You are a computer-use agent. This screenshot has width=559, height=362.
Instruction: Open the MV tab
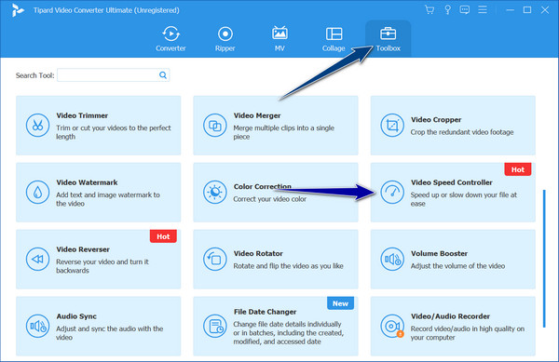(x=279, y=39)
